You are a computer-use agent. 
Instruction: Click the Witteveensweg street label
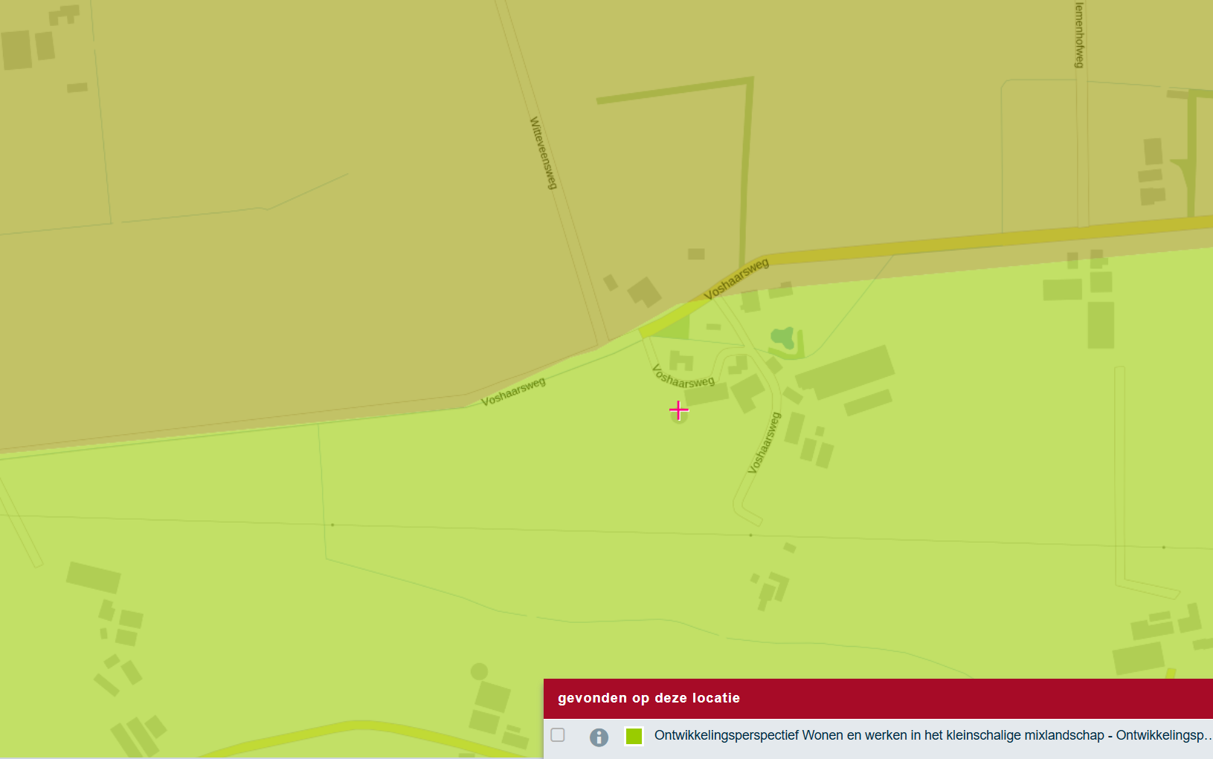tap(543, 152)
